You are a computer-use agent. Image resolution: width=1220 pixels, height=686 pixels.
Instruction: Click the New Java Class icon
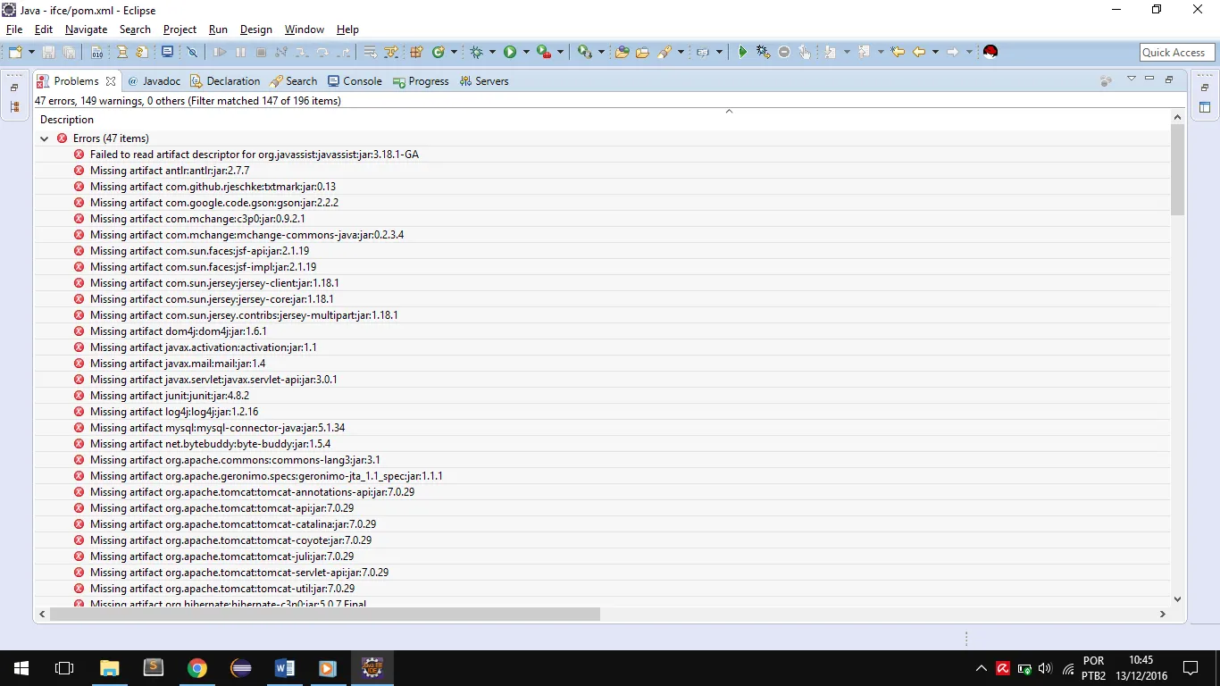point(439,52)
